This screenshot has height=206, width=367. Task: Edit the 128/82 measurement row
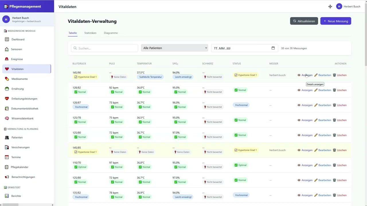click(x=323, y=90)
